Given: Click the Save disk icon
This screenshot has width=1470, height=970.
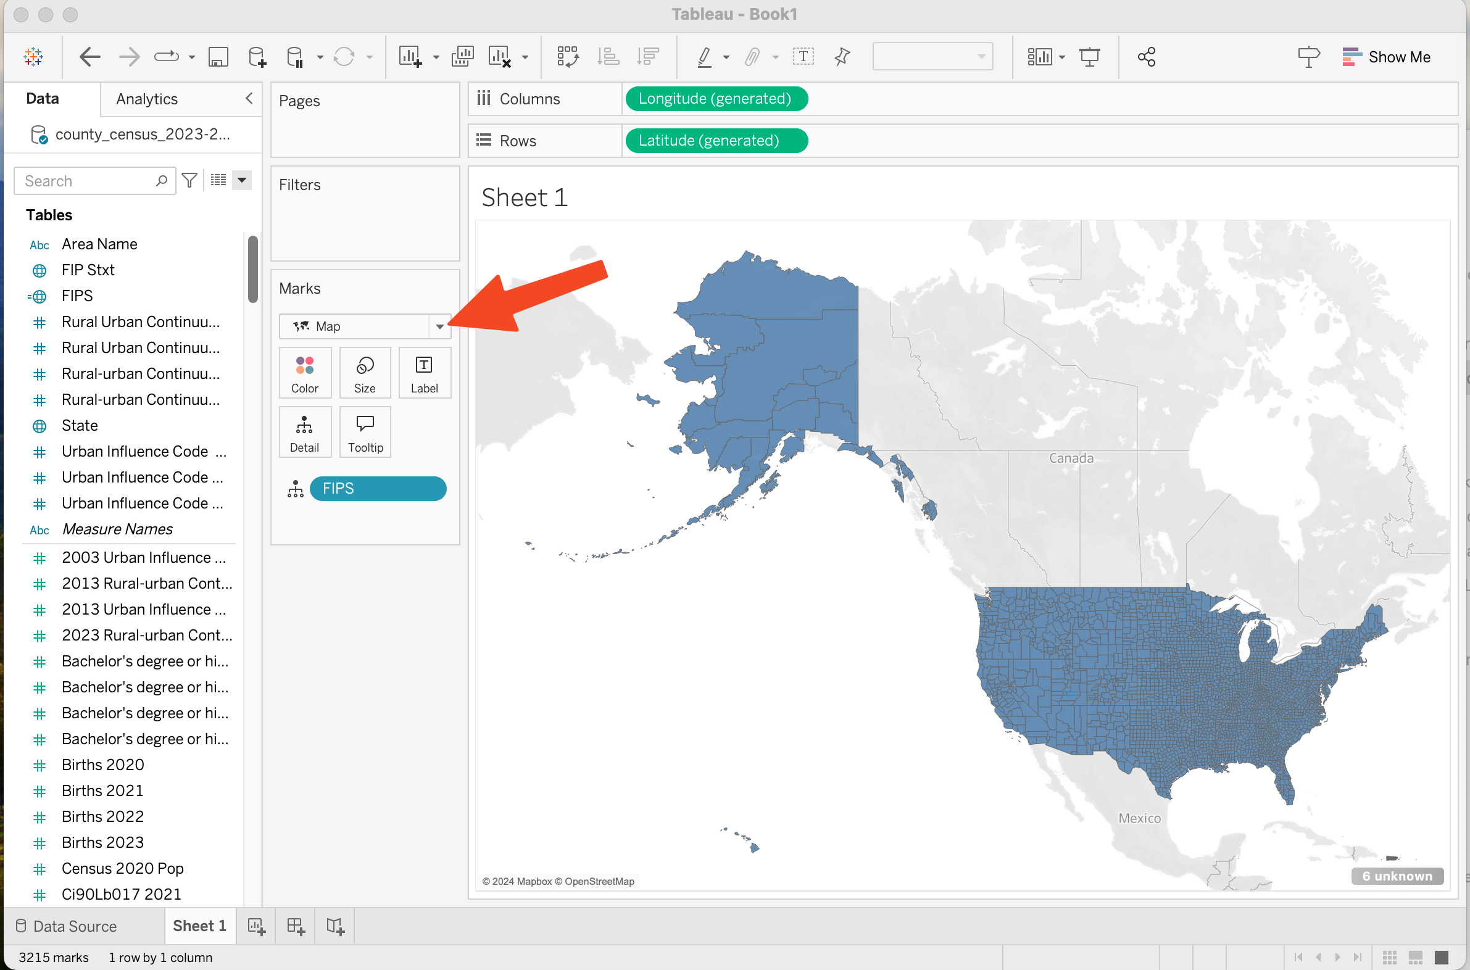Looking at the screenshot, I should [x=218, y=57].
